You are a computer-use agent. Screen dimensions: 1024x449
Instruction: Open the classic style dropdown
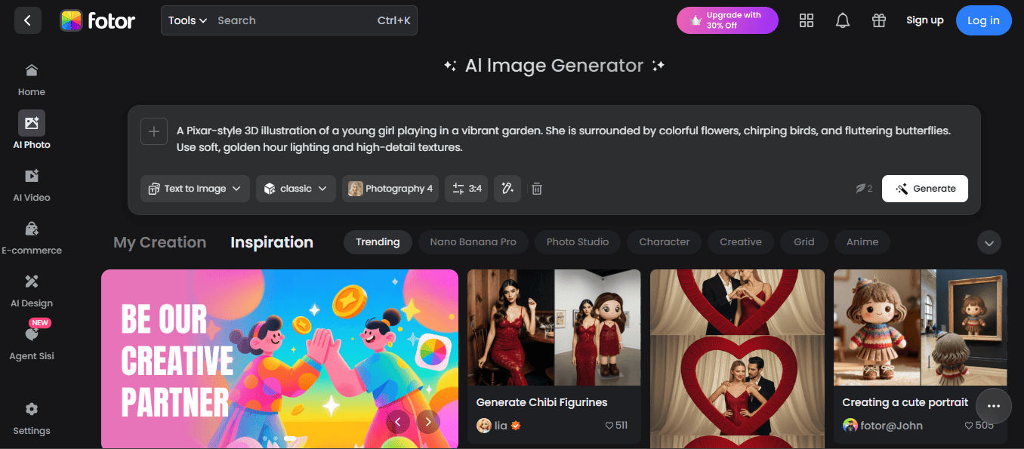(295, 188)
